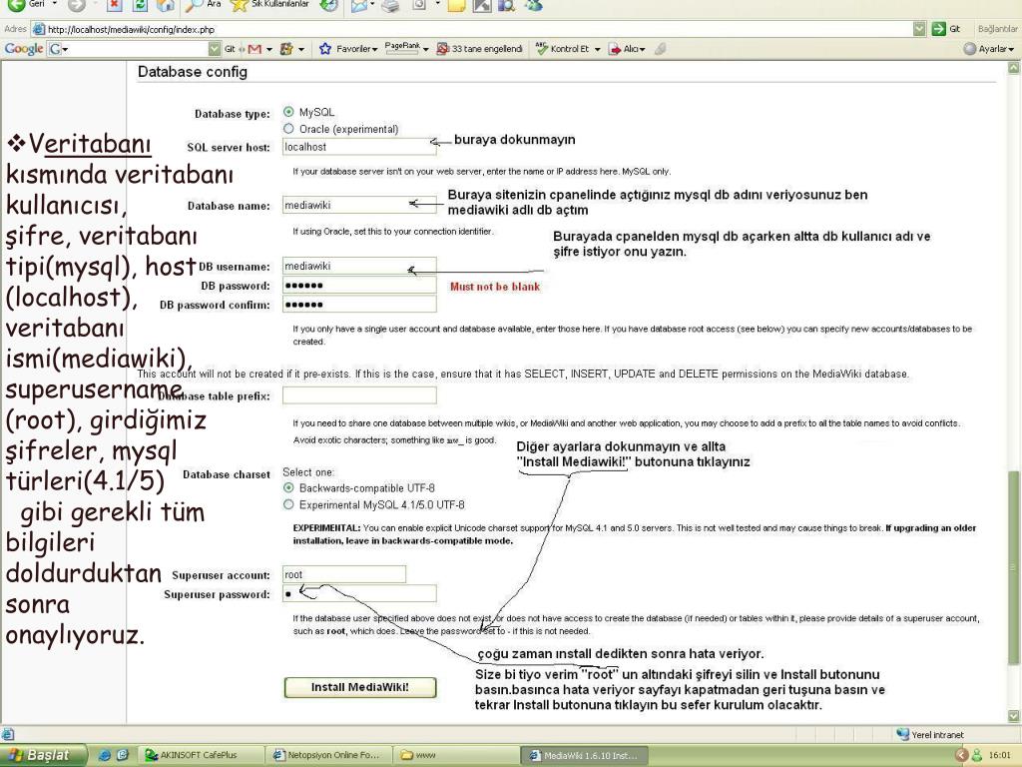Image resolution: width=1022 pixels, height=767 pixels.
Task: Open the Google search box dropdown
Action: tap(215, 49)
